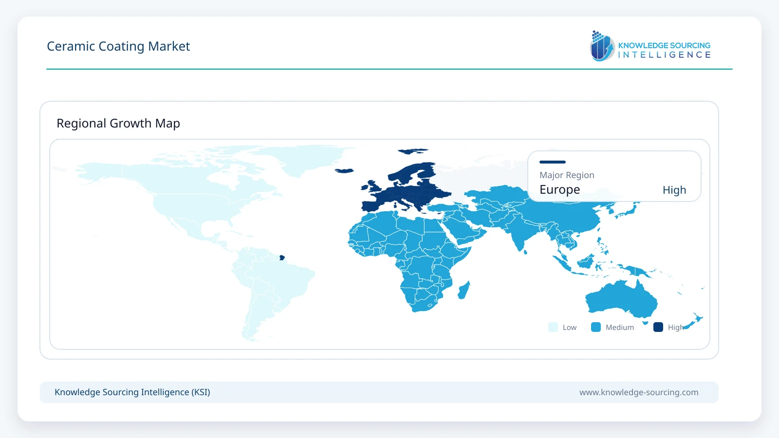Screen dimensions: 779x438
Task: Click the Low legend label
Action: [570, 328]
